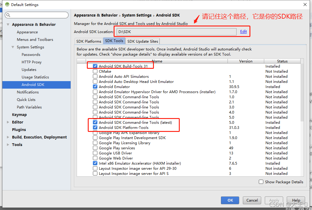This screenshot has height=210, width=312.
Task: Click version 31.0.3 of Platform-Tools
Action: (x=234, y=127)
